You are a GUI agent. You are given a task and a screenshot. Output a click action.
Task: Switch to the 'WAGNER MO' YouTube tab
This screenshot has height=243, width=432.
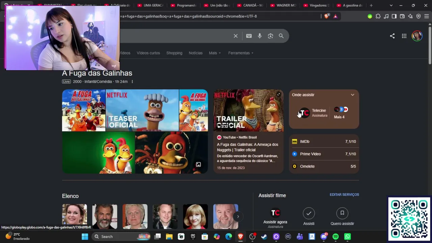click(x=283, y=5)
